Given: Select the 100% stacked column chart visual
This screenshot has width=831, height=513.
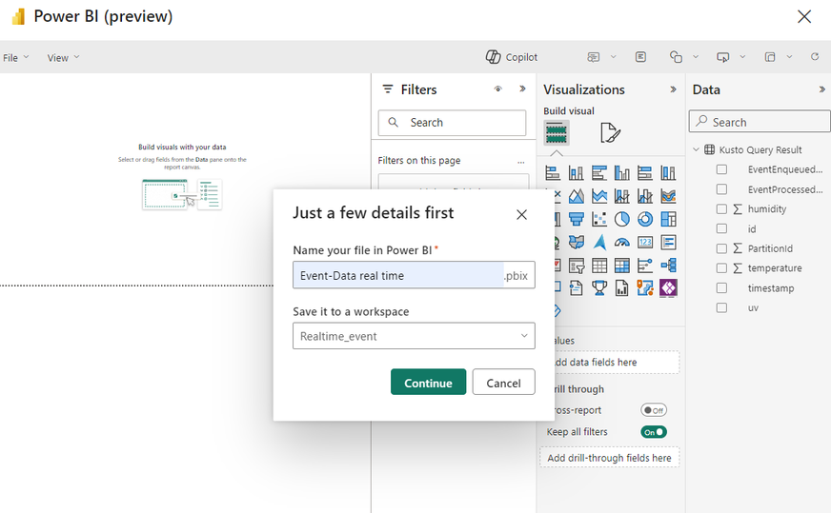Looking at the screenshot, I should (x=668, y=172).
